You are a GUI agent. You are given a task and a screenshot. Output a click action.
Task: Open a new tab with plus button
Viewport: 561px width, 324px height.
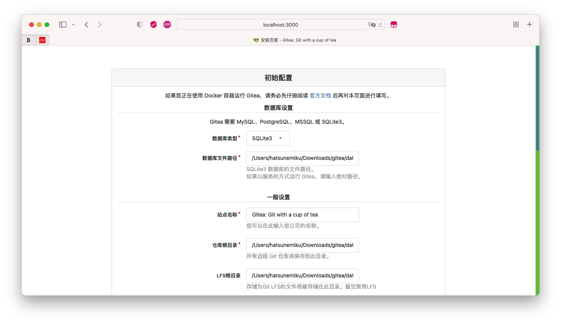tap(529, 25)
